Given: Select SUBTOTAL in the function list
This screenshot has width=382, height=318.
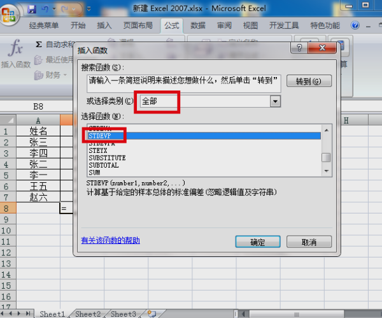Looking at the screenshot, I should 204,165.
